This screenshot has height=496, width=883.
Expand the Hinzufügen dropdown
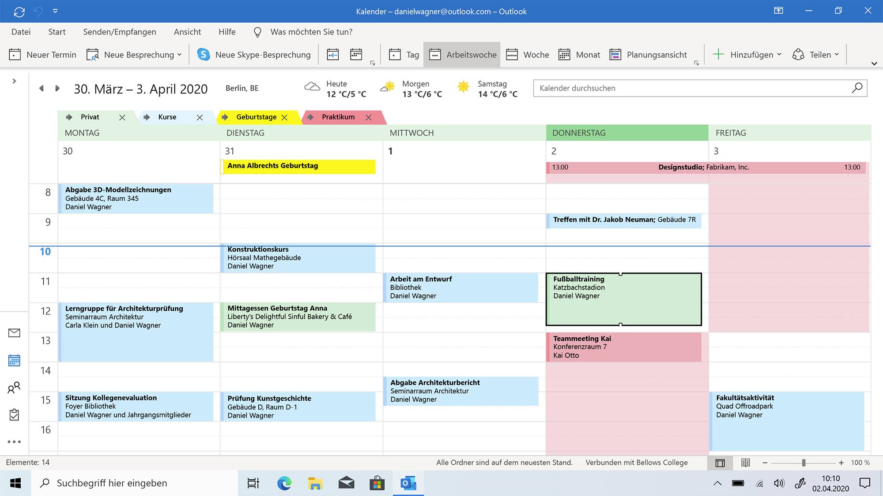tap(780, 54)
